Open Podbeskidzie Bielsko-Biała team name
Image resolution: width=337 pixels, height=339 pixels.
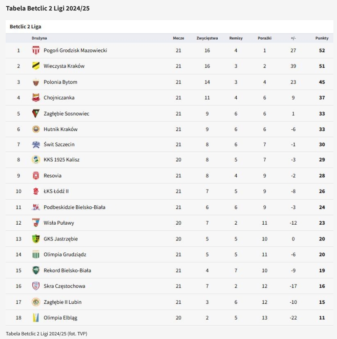click(74, 207)
